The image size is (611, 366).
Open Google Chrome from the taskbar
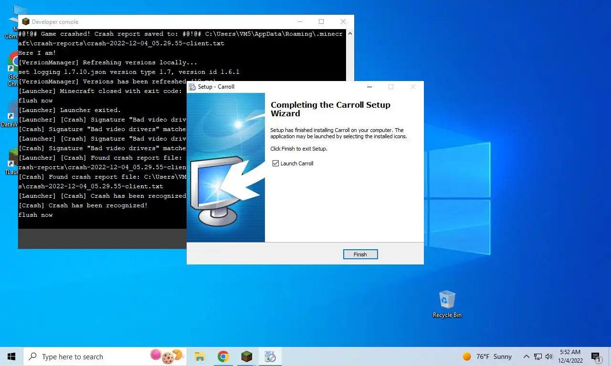coord(223,356)
